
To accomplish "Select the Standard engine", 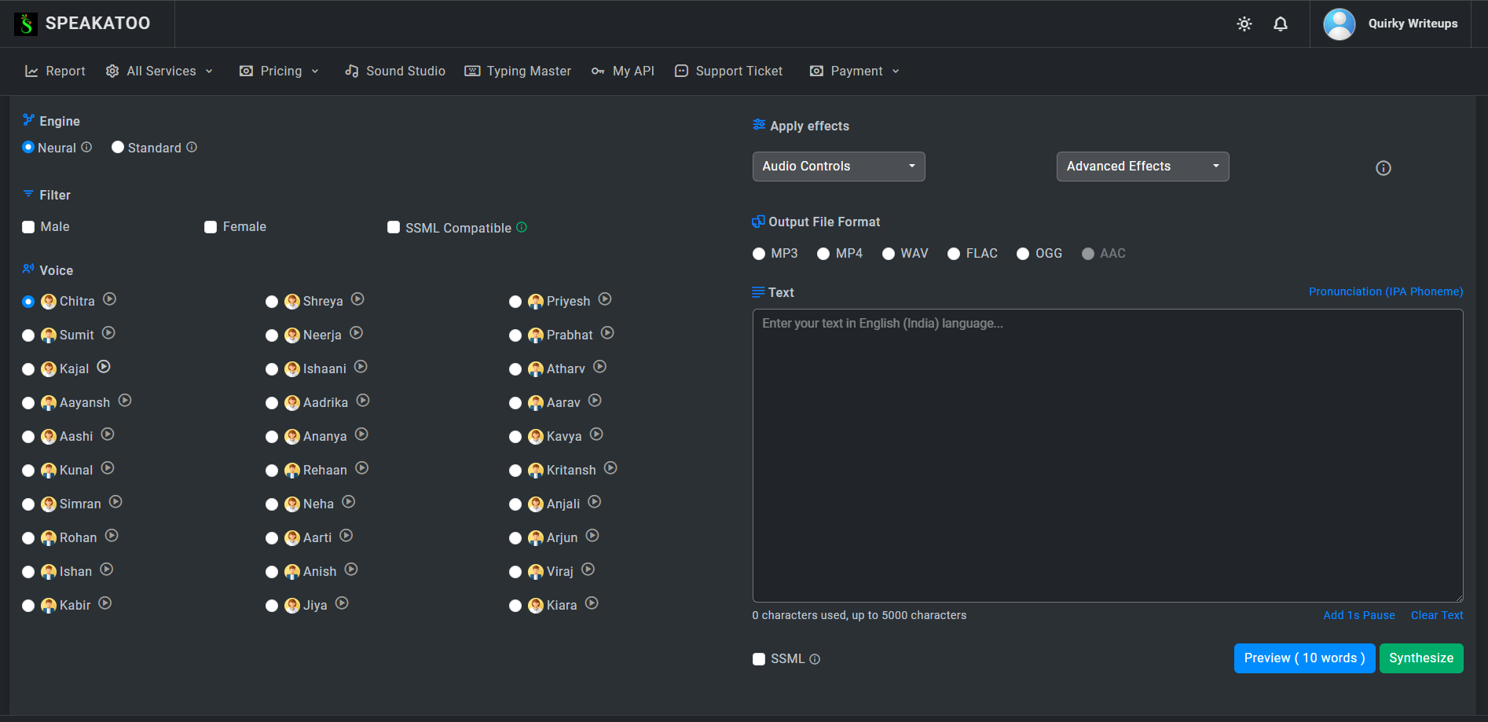I will click(x=118, y=147).
